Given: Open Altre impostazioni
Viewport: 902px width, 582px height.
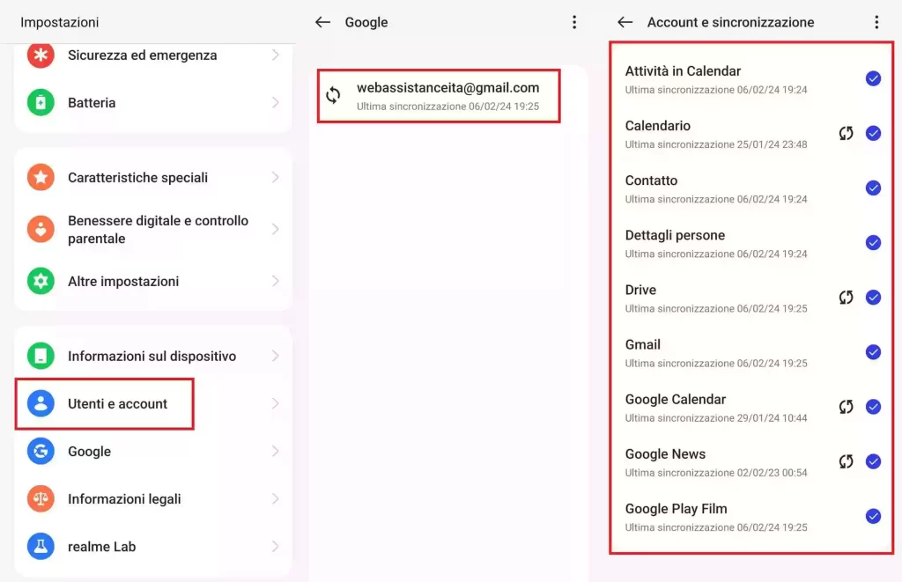Looking at the screenshot, I should tap(153, 281).
